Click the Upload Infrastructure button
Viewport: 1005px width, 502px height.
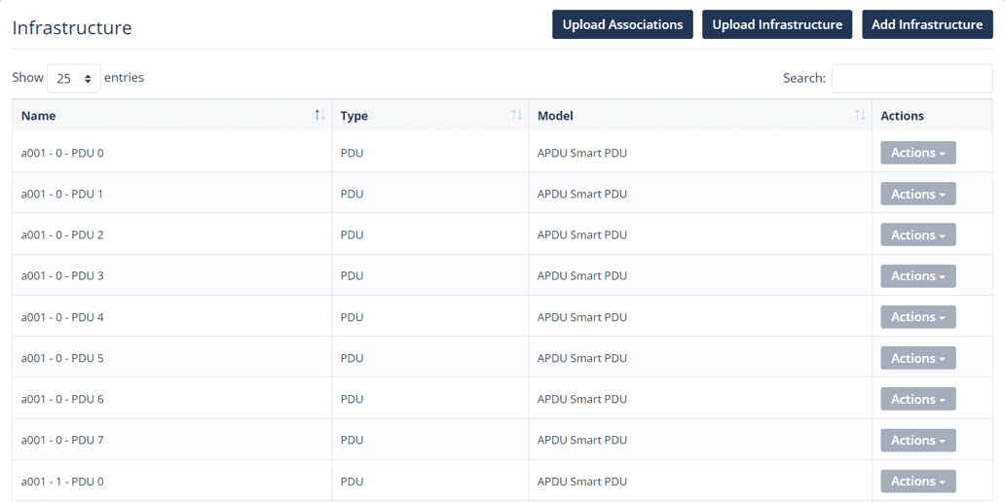tap(777, 24)
